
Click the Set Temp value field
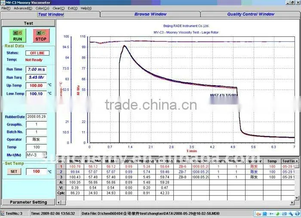coord(36,172)
